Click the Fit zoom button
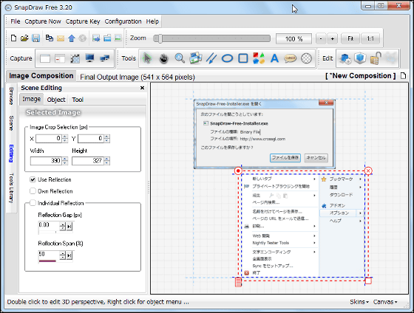The height and width of the screenshot is (313, 414). click(x=350, y=39)
